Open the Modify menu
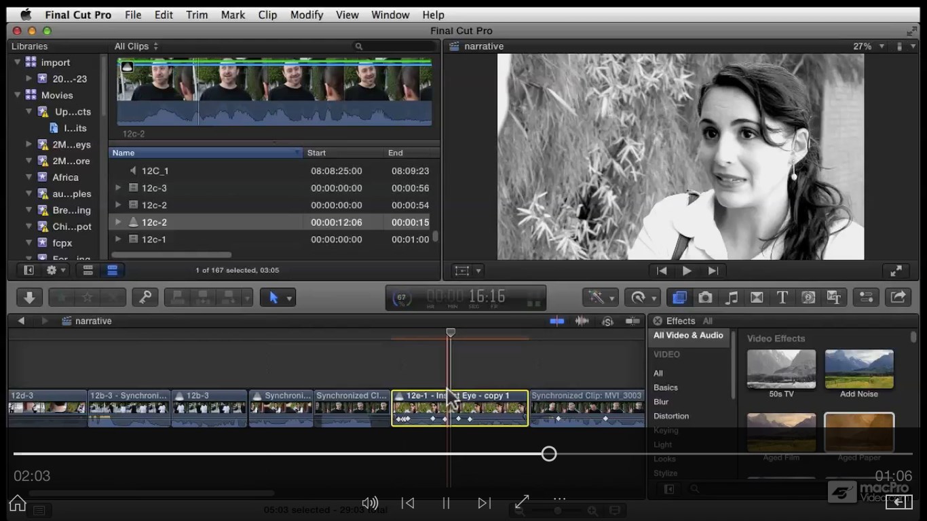This screenshot has width=927, height=521. click(307, 15)
